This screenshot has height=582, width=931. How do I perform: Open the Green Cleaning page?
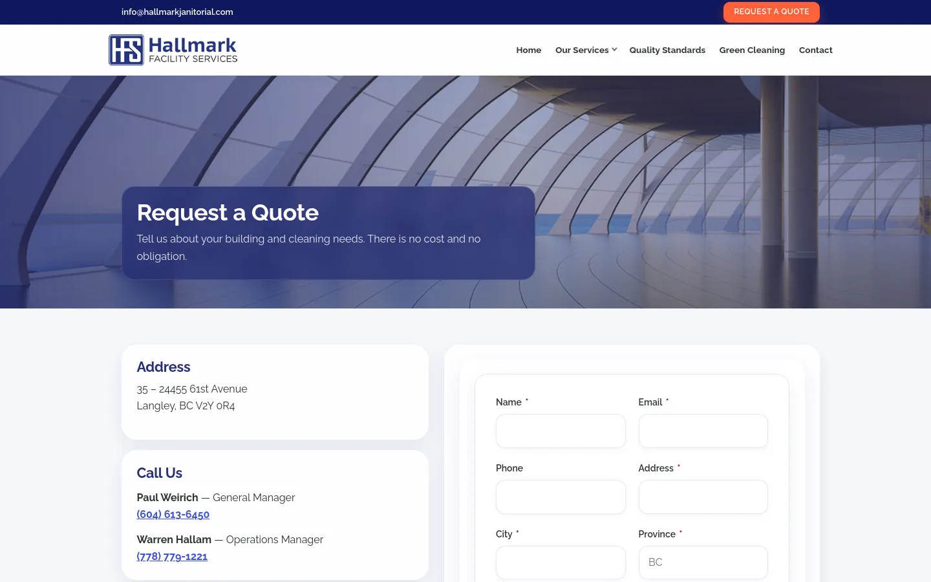(752, 50)
